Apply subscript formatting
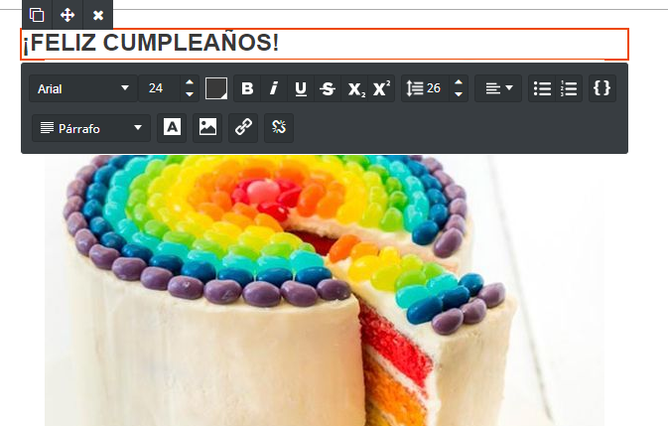 point(356,88)
